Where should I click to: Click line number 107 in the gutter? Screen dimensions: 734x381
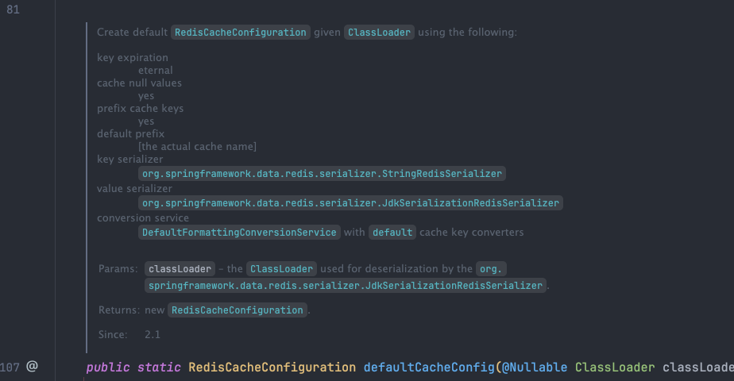click(10, 367)
